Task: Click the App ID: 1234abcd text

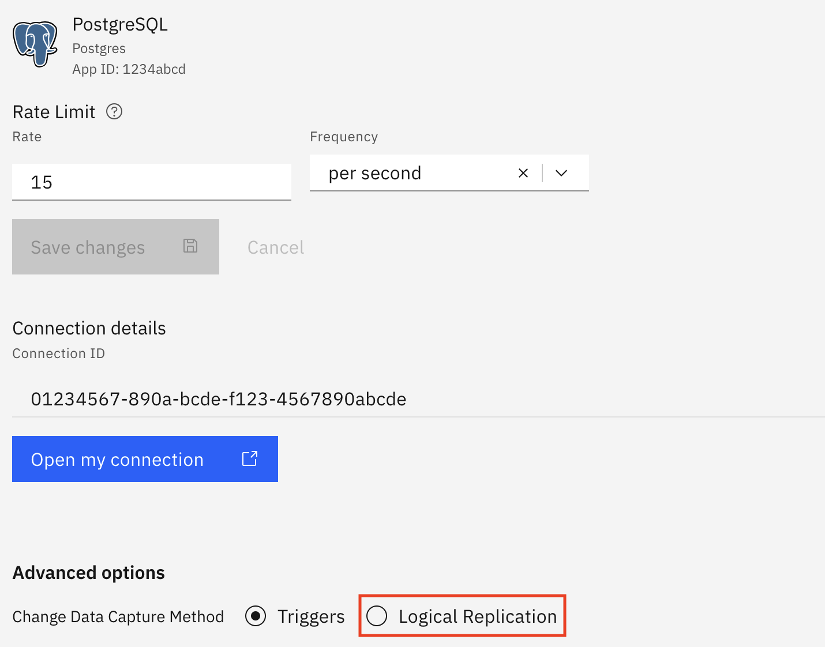Action: [x=129, y=69]
